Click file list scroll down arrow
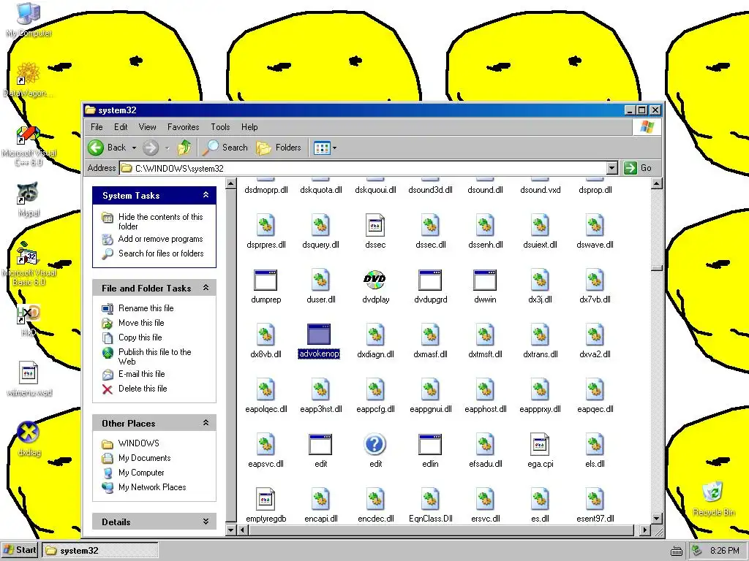 click(657, 518)
